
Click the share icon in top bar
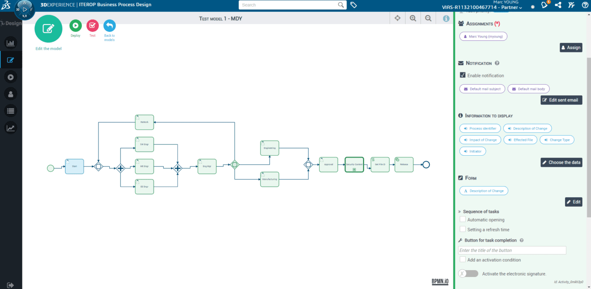[x=558, y=5]
